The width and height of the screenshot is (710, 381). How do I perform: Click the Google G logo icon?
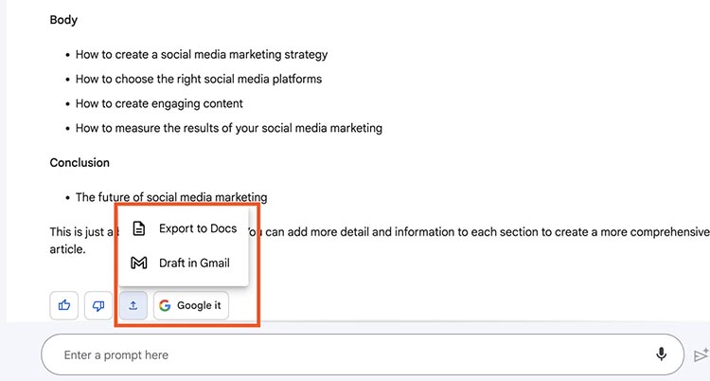coord(165,306)
